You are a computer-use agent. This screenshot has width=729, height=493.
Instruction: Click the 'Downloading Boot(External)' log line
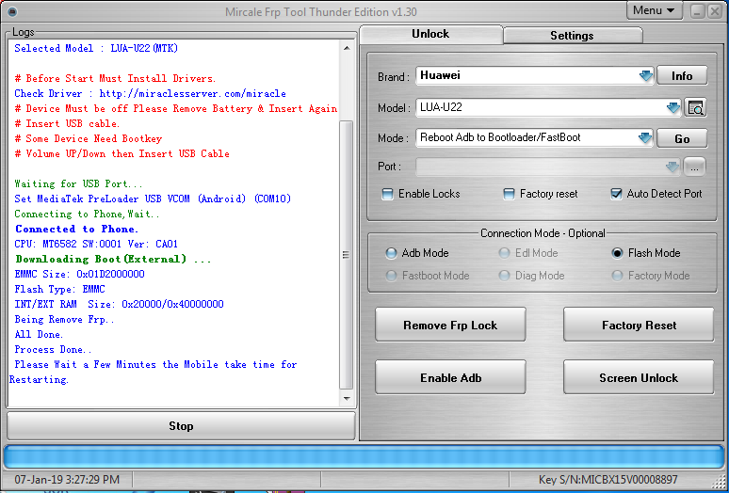click(113, 259)
